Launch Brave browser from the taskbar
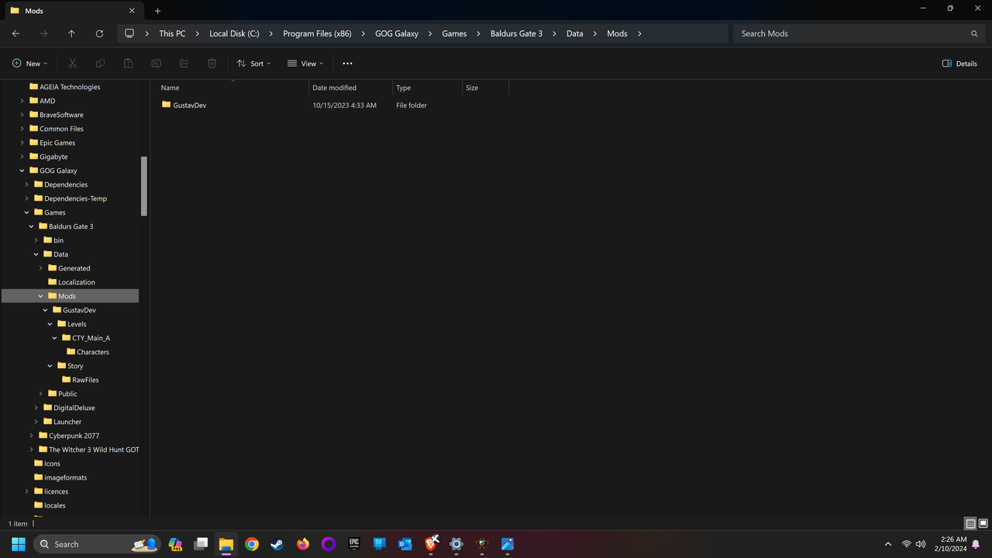992x558 pixels. [x=431, y=544]
